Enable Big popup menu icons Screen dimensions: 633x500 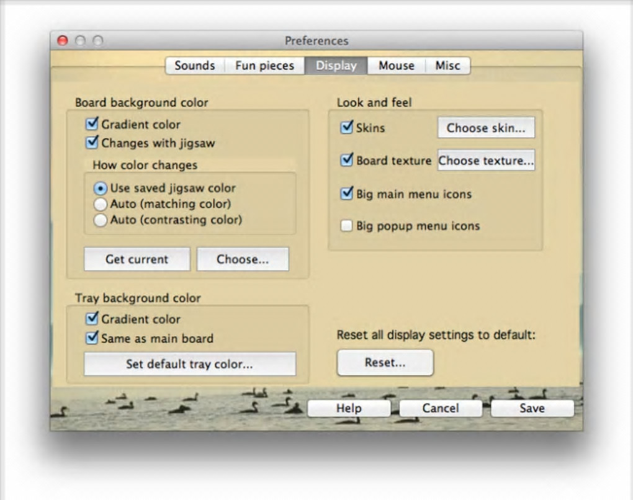pyautogui.click(x=347, y=226)
